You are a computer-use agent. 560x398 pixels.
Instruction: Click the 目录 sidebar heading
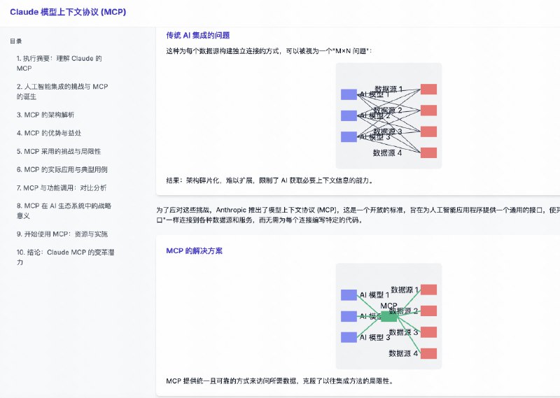click(x=15, y=41)
